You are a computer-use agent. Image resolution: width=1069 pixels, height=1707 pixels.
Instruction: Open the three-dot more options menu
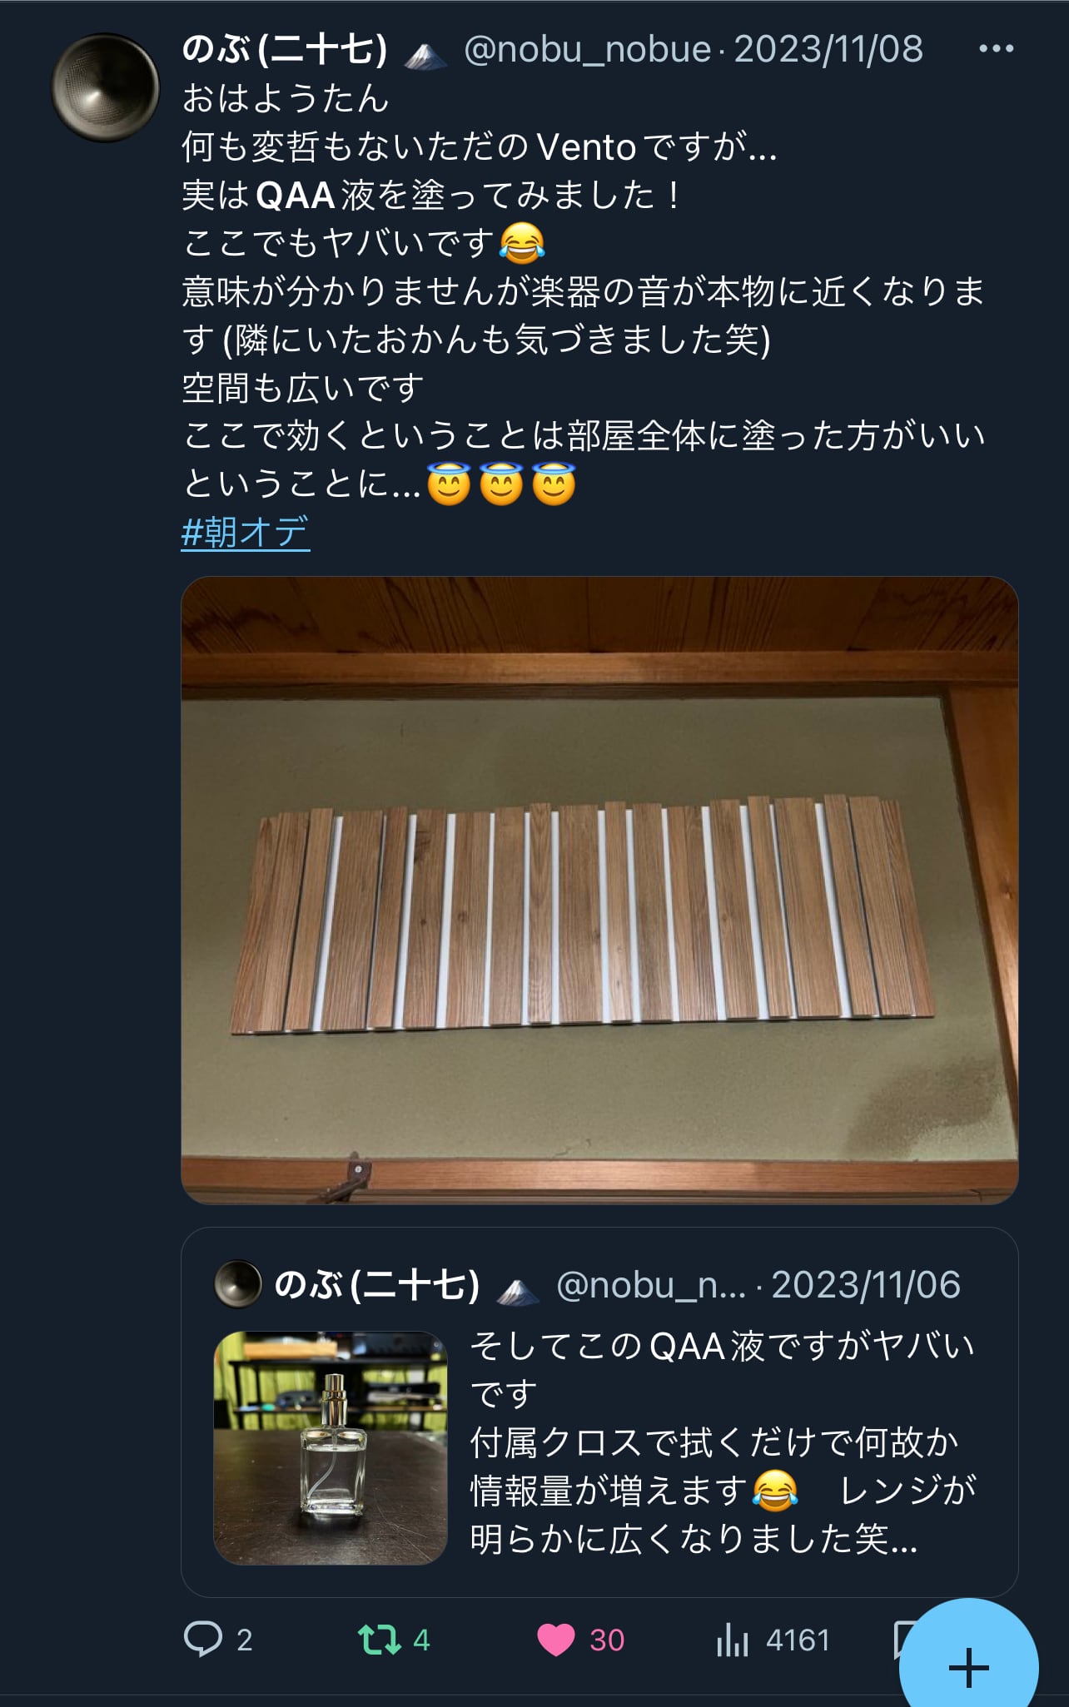pyautogui.click(x=997, y=48)
